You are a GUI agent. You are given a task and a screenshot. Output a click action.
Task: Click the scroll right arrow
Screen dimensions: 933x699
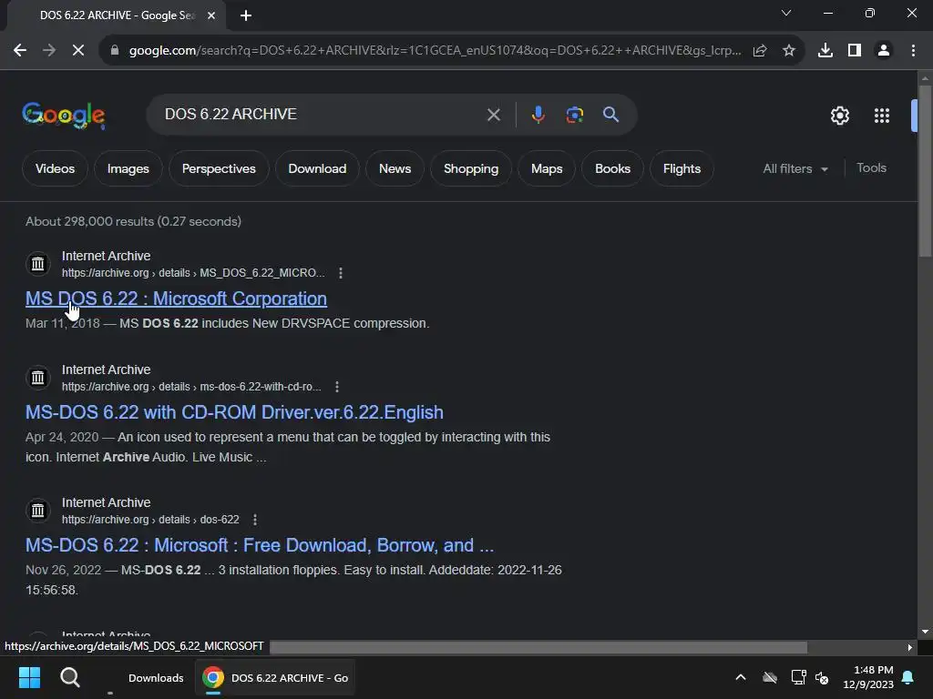909,647
